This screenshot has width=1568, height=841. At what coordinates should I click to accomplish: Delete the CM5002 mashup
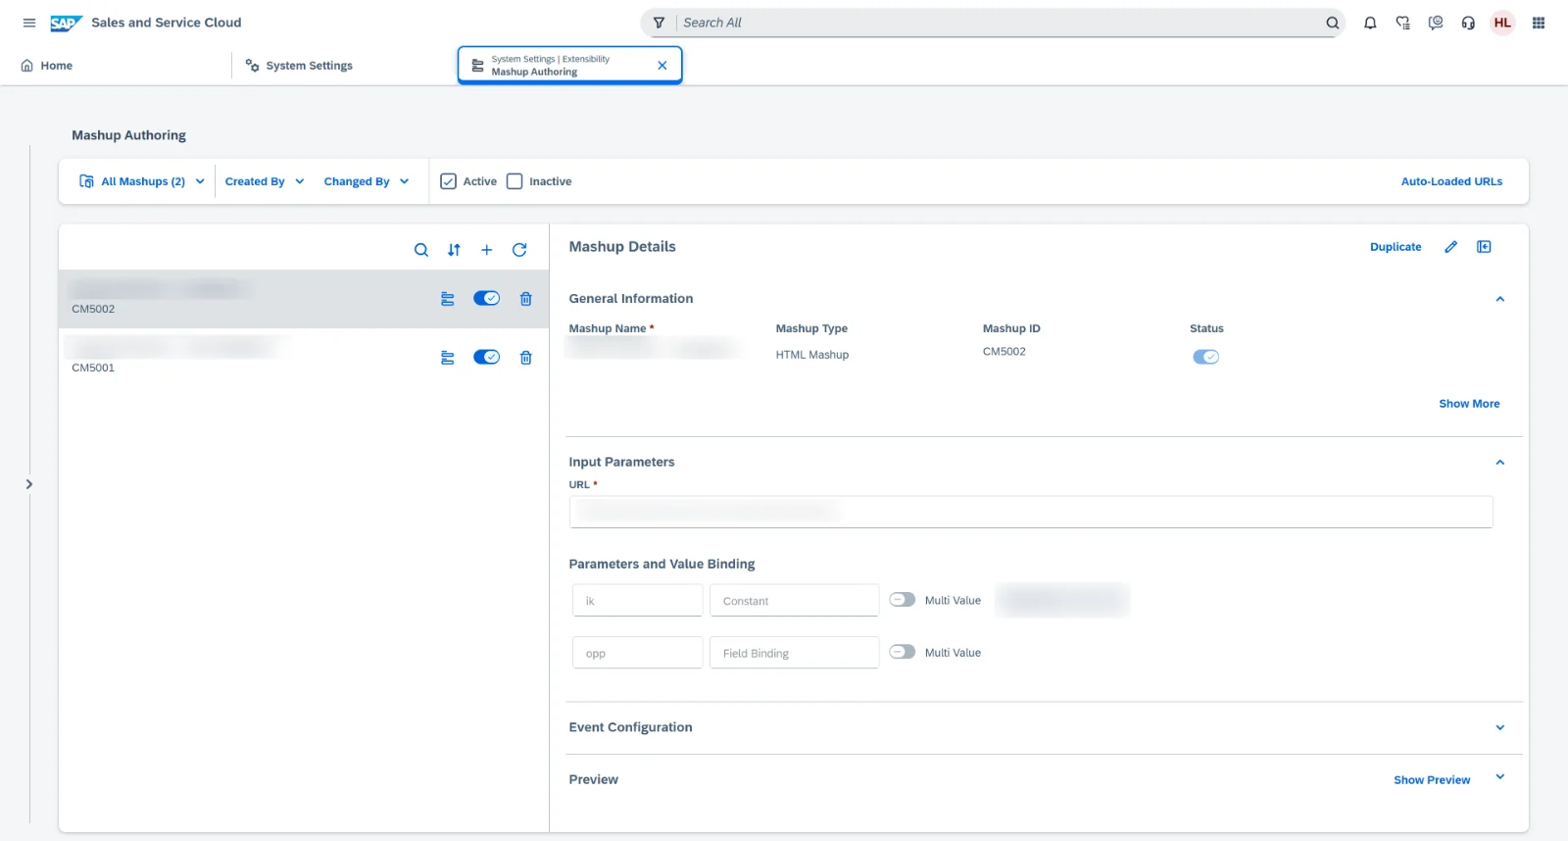click(x=526, y=299)
